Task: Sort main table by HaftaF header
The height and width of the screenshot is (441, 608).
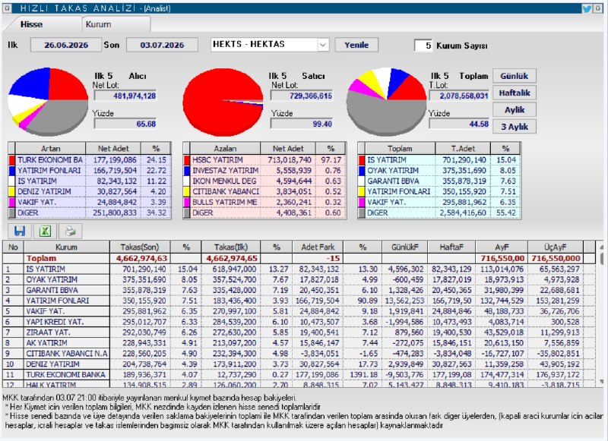Action: coord(451,247)
